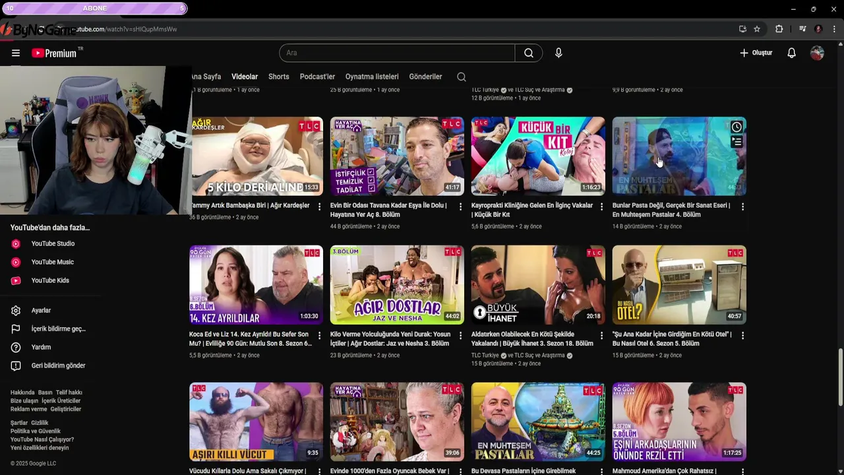Open the YouTube Studio icon in the sidebar

16,243
